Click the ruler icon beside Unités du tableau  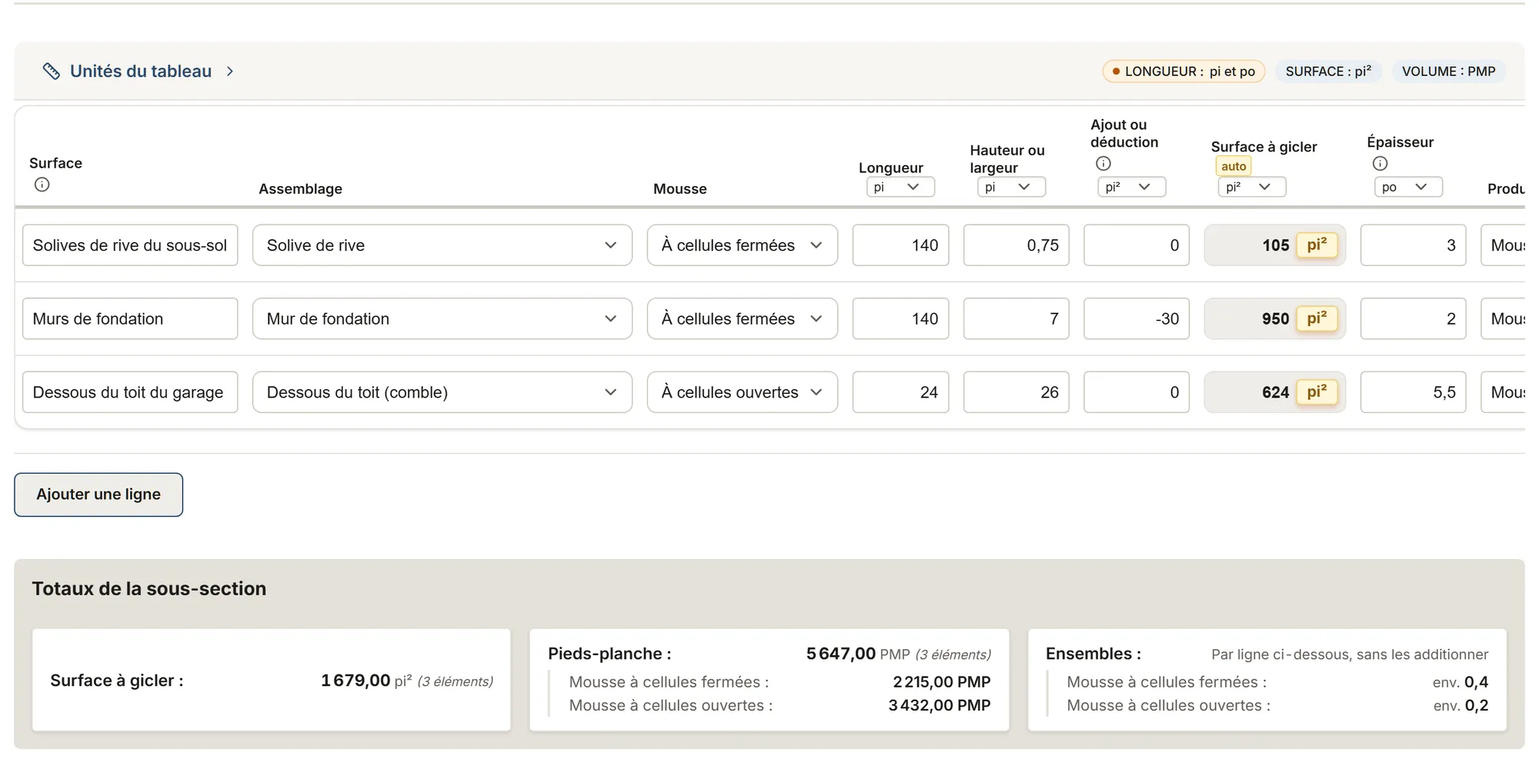[51, 72]
